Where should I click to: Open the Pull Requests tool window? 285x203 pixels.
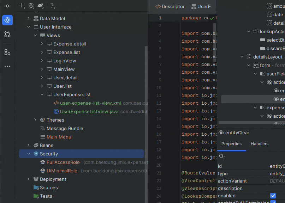[7, 34]
